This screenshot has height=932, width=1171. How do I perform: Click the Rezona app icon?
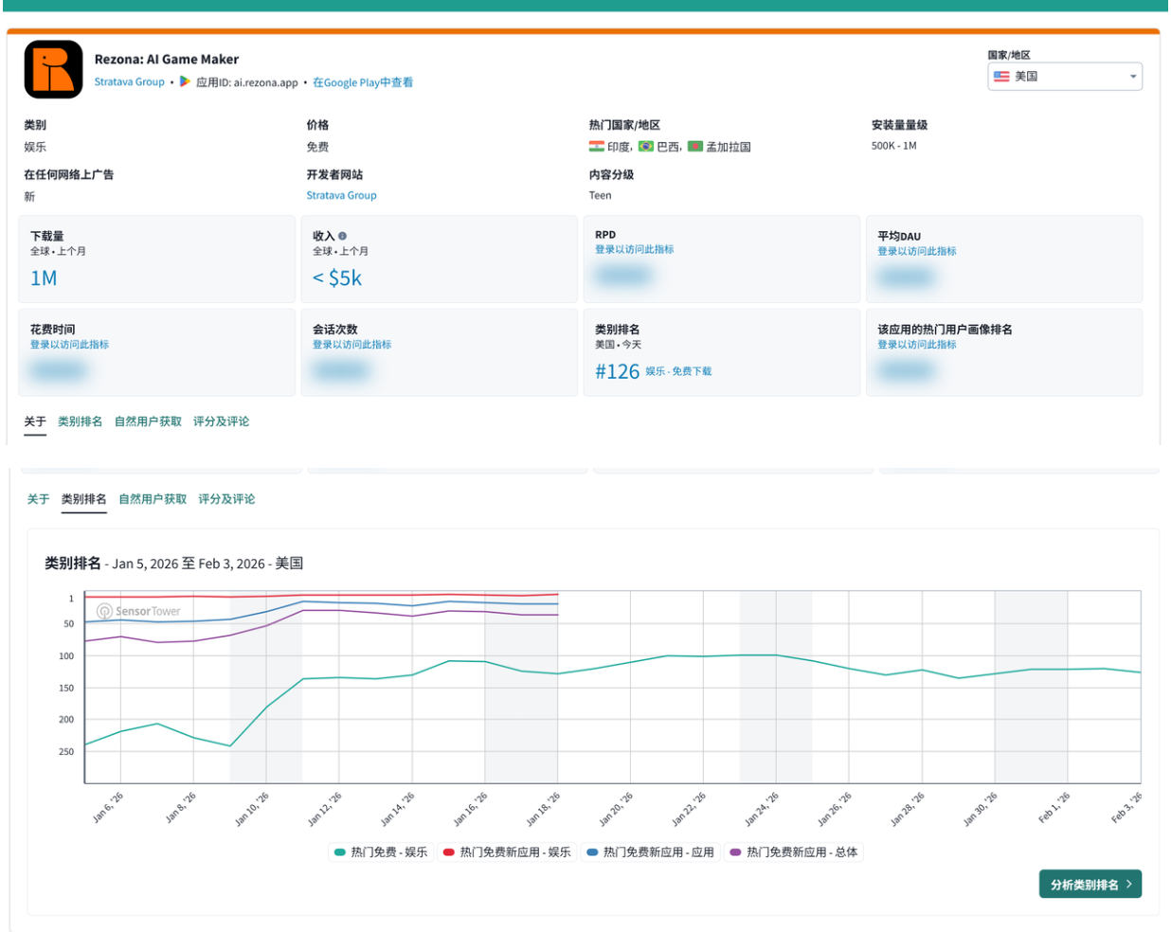pos(53,69)
